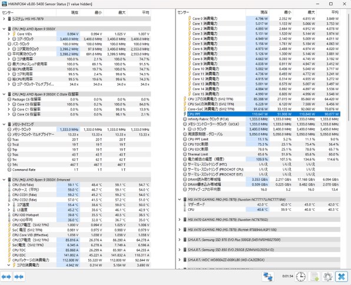Click the log file add icon
351x285 pixels.
click(x=314, y=277)
